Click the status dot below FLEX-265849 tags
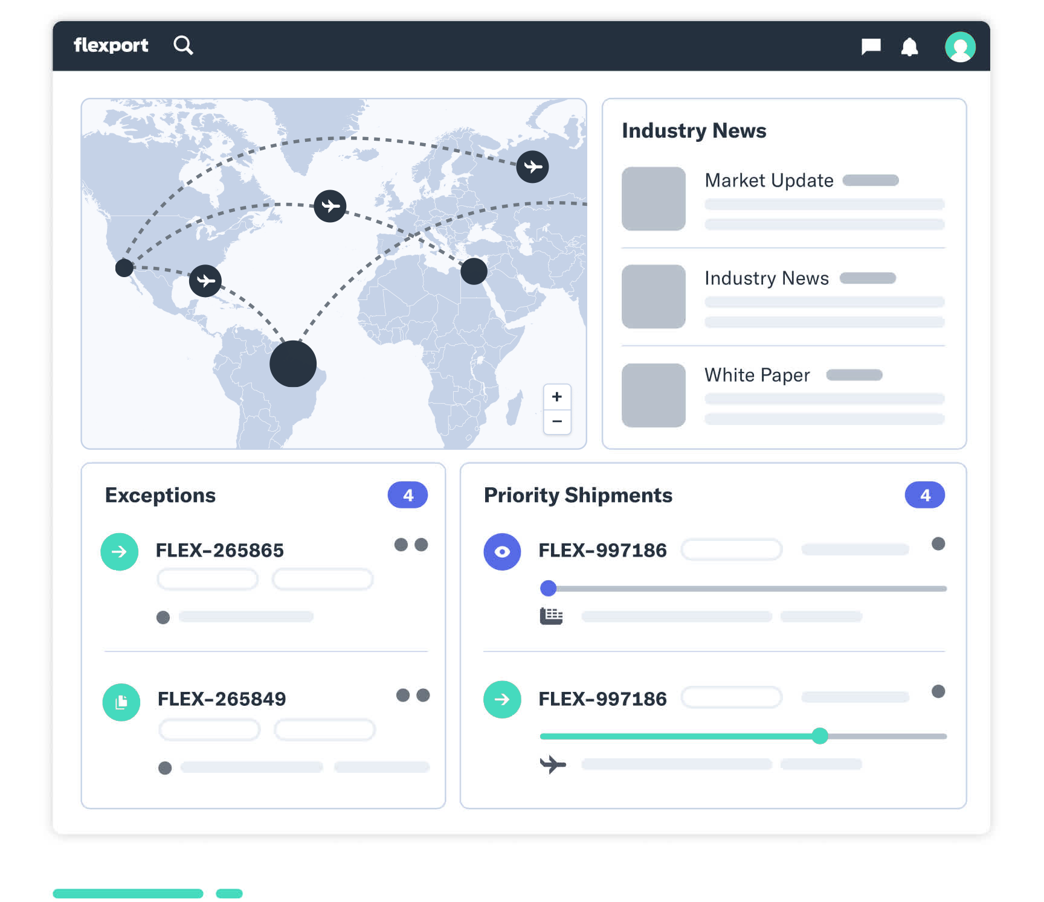This screenshot has height=902, width=1044. pos(165,768)
